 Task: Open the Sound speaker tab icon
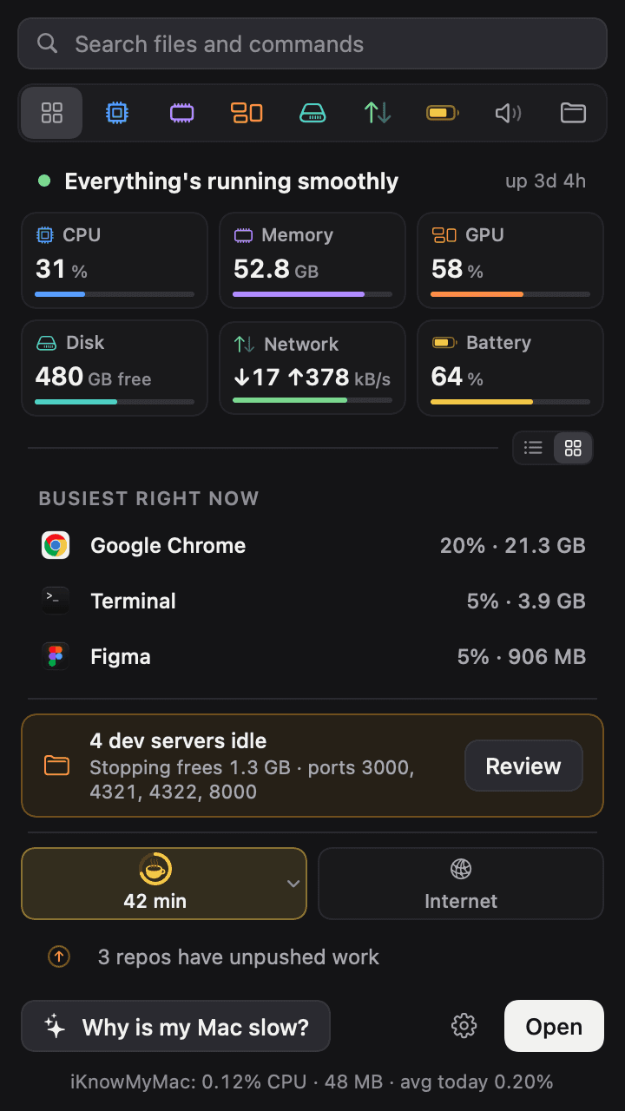tap(508, 113)
